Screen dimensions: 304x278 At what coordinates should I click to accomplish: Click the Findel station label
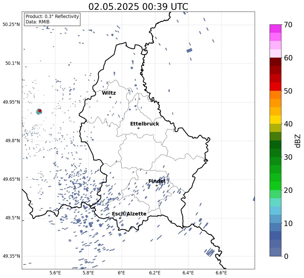coord(157,181)
